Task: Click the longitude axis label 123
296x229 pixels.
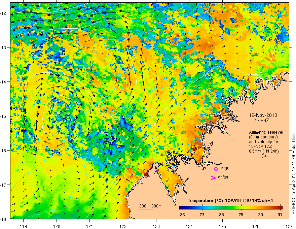Action: [156, 226]
